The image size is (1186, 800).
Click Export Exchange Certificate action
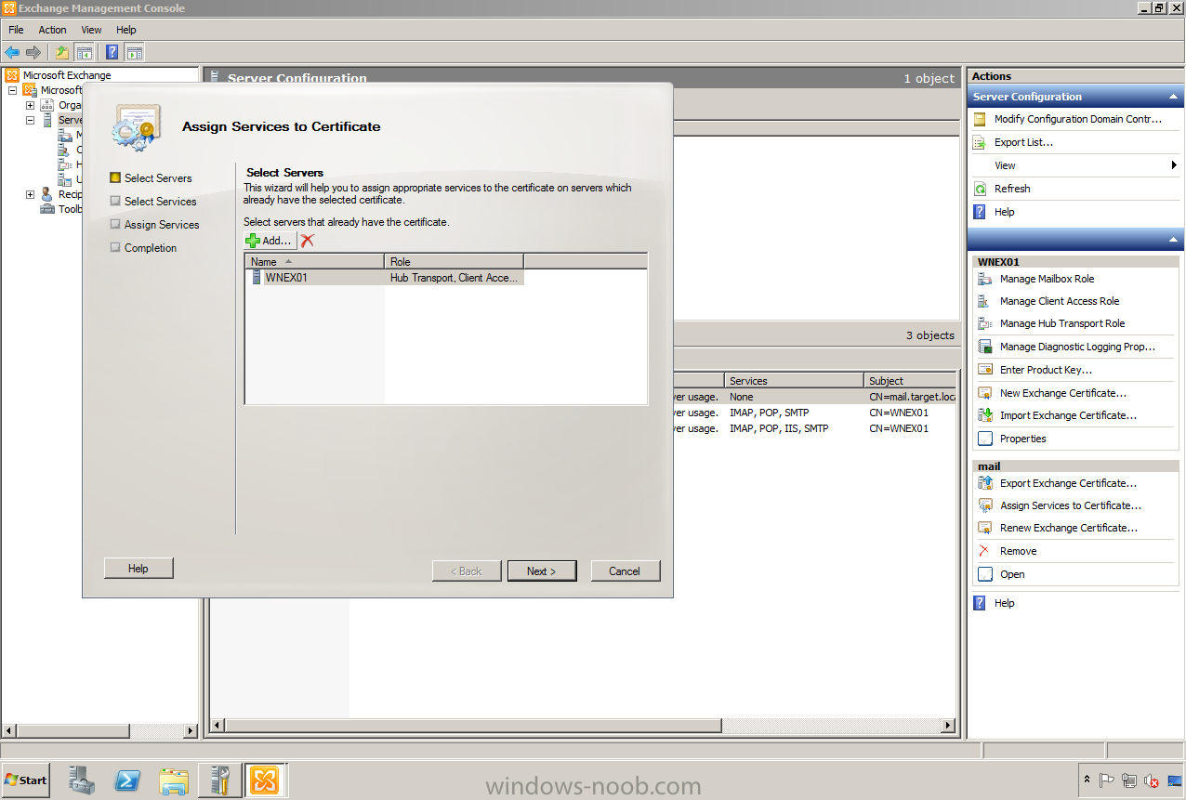(1068, 483)
